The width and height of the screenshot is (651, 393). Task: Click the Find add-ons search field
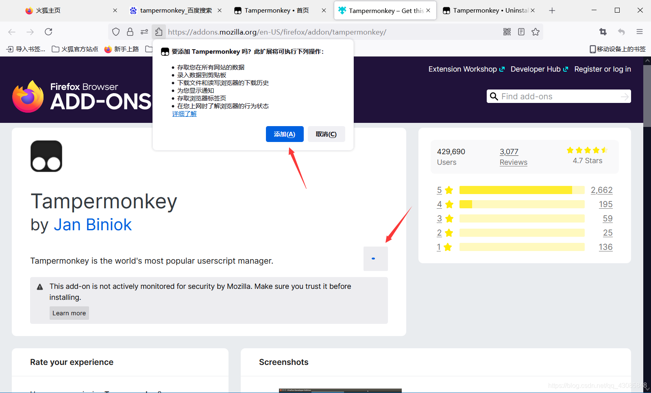[x=559, y=96]
